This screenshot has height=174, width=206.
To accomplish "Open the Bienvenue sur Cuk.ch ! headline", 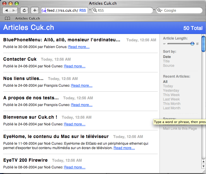I will [30, 117].
